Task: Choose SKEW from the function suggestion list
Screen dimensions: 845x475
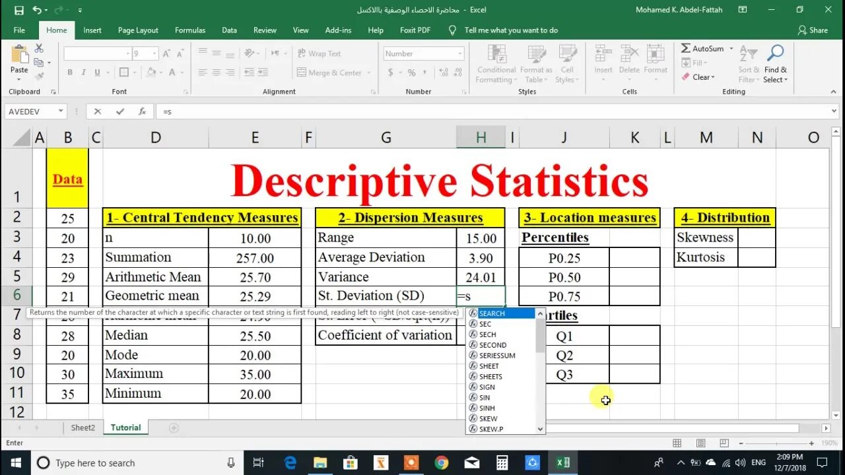Action: click(502, 419)
